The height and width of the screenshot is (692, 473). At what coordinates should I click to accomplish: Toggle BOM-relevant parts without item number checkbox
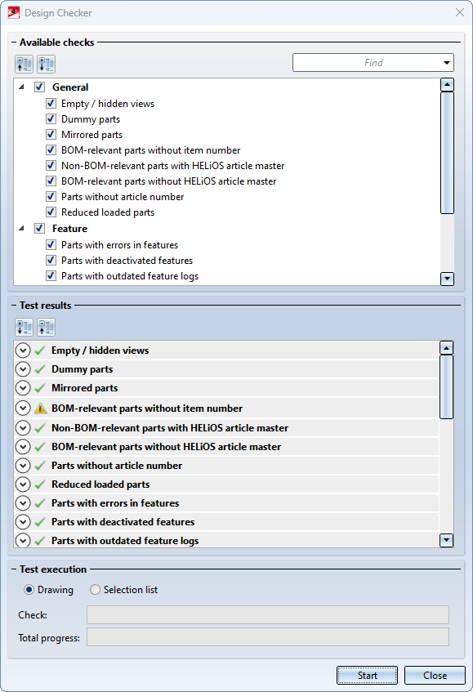click(51, 150)
